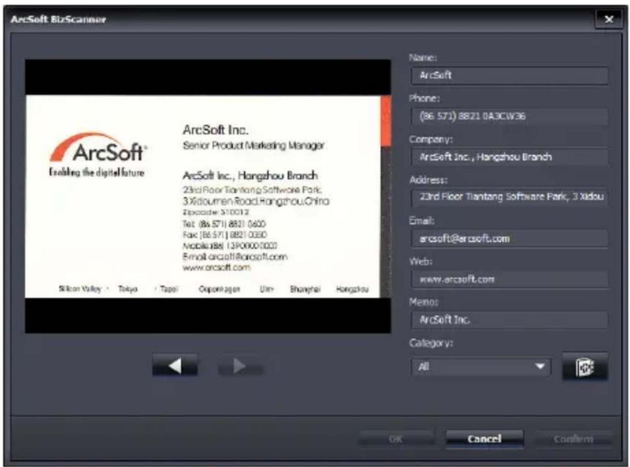Edit the Email field arcsoft@arcsoft.com

pyautogui.click(x=510, y=238)
